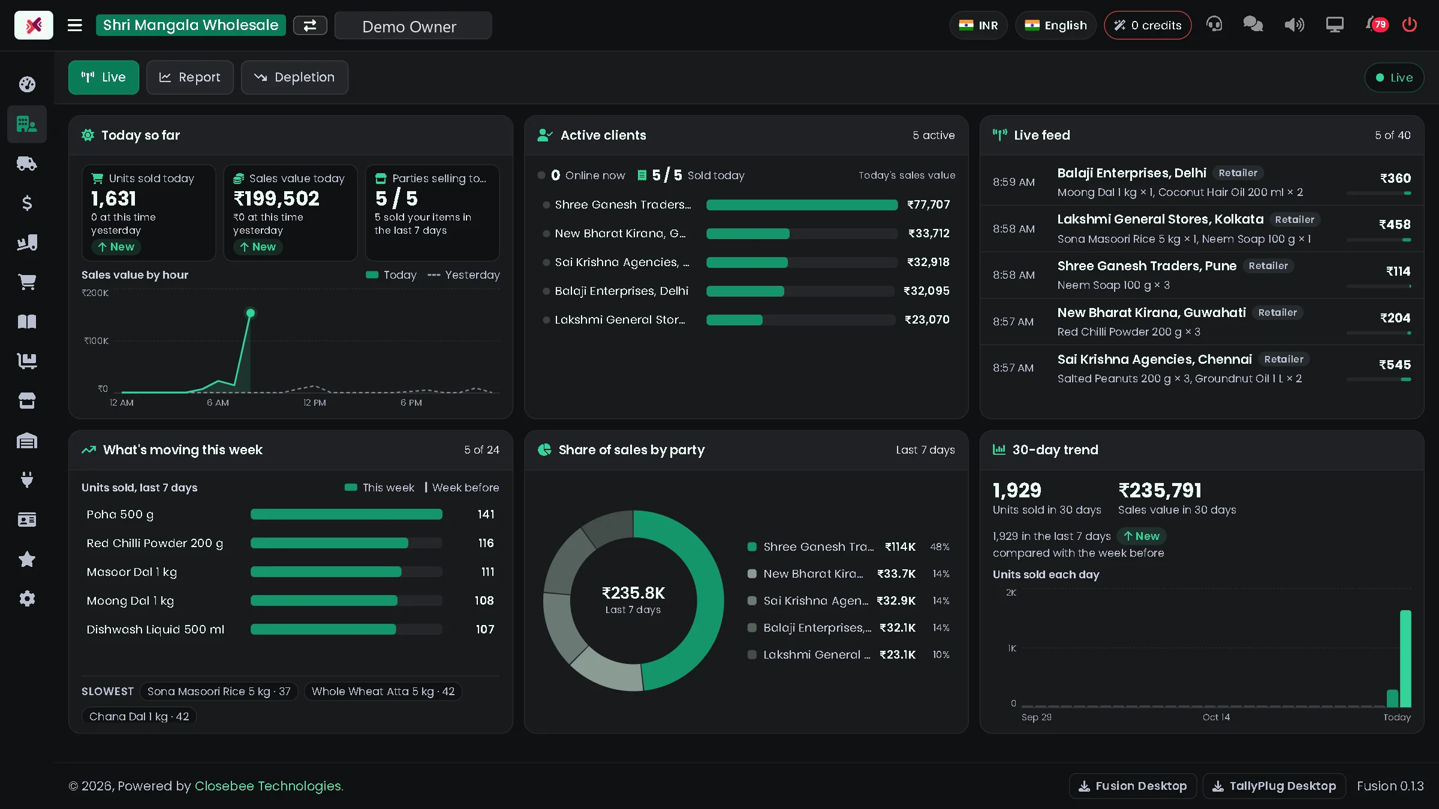Open the dollar sign sidebar icon
Image resolution: width=1439 pixels, height=809 pixels.
[x=27, y=203]
